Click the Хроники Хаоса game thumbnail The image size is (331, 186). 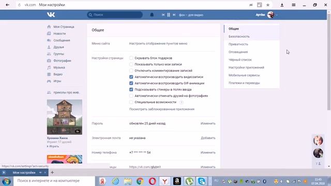tap(65, 117)
